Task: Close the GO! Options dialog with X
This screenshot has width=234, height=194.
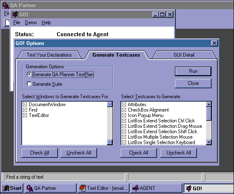Action: [214, 43]
